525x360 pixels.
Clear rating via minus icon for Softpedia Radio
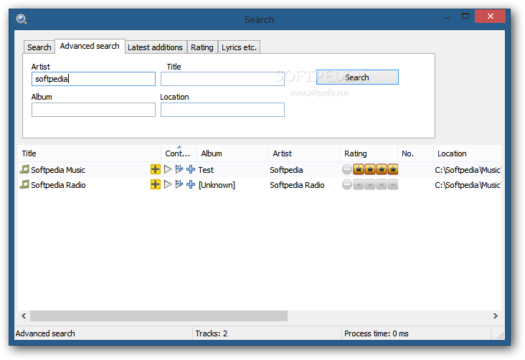347,184
